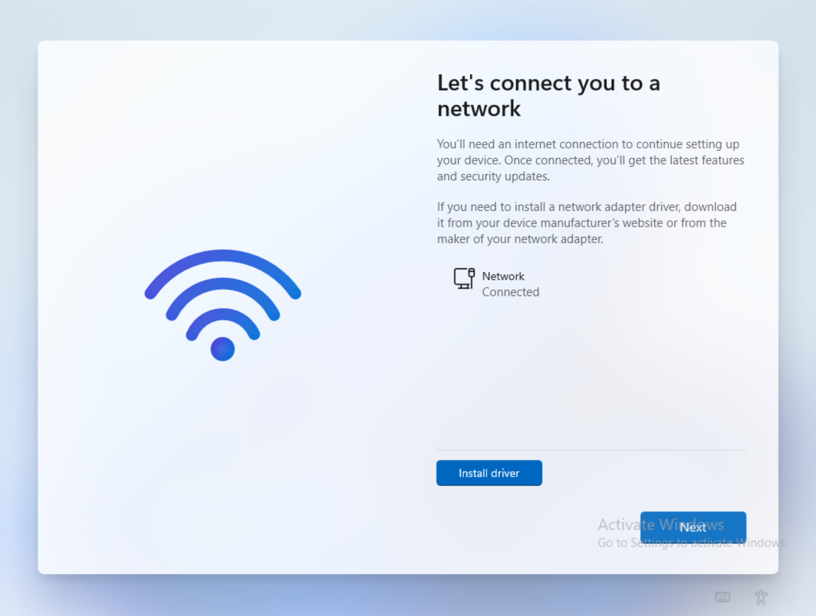Select the wired Ethernet network icon
The image size is (816, 616).
click(x=464, y=278)
